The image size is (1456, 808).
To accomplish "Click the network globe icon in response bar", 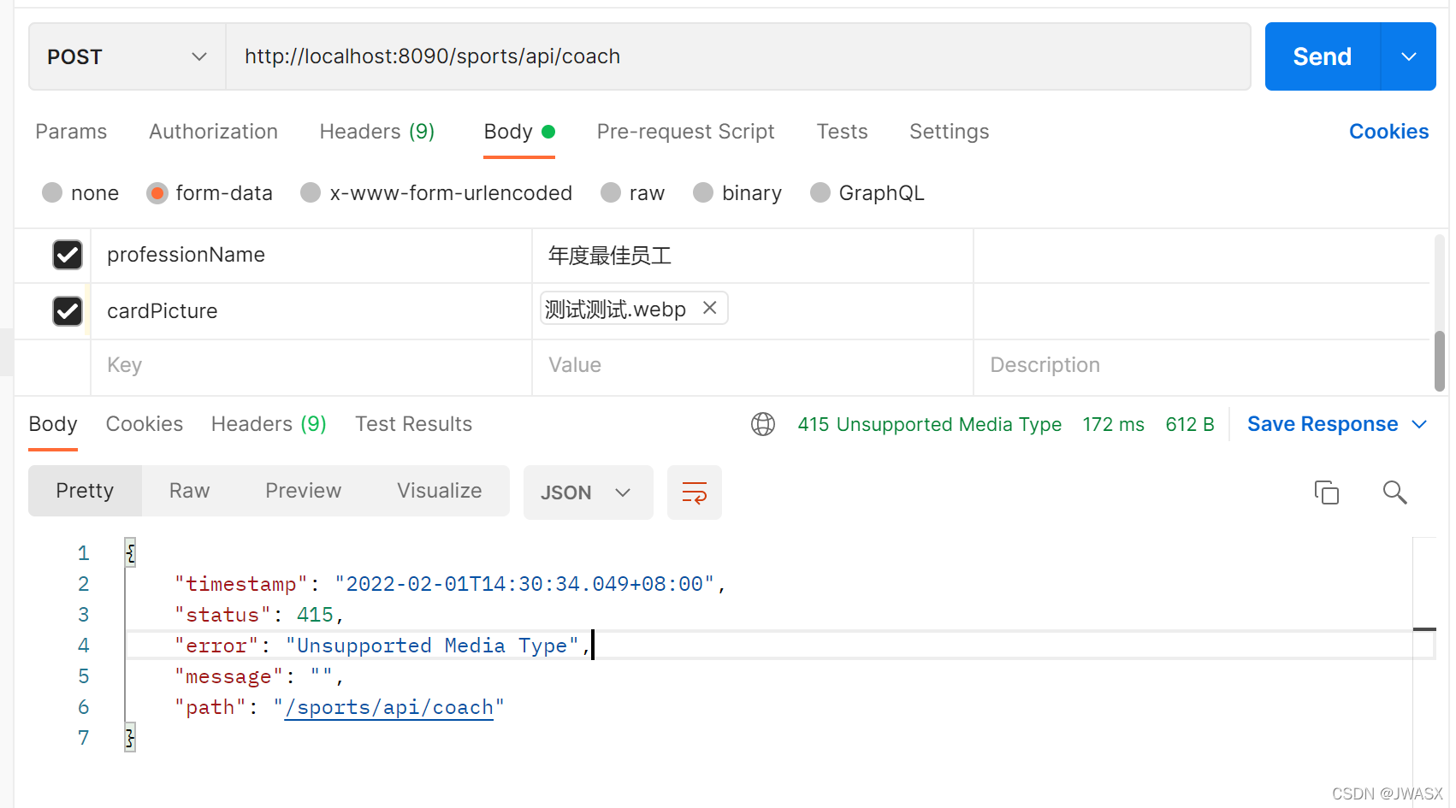I will [762, 424].
